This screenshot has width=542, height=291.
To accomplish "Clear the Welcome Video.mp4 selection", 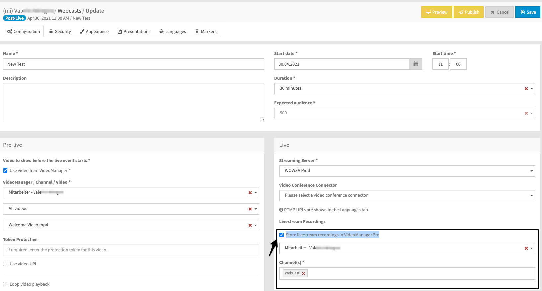I will click(250, 225).
